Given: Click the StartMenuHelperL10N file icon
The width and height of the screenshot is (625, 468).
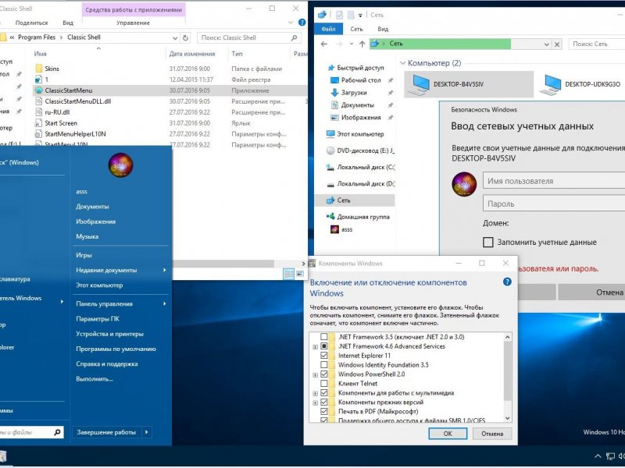Looking at the screenshot, I should click(38, 133).
